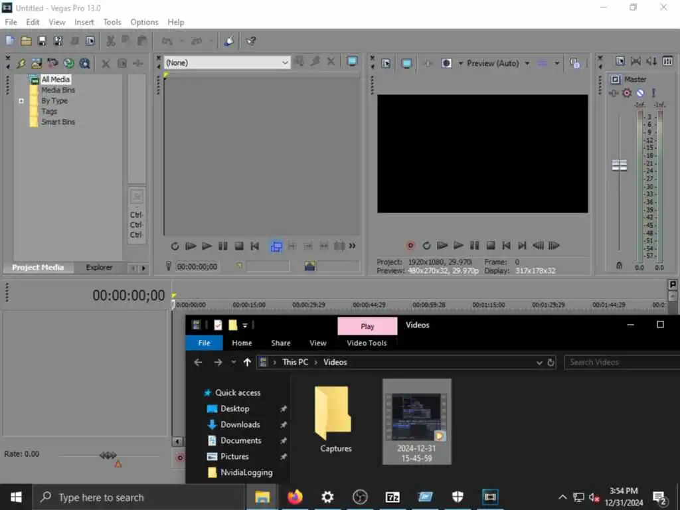
Task: Open the File tab in File Explorer
Action: tap(205, 343)
